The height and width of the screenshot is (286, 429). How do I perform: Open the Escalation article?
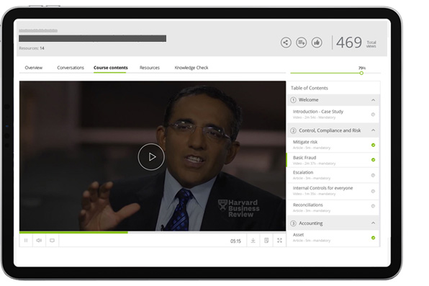click(x=333, y=175)
